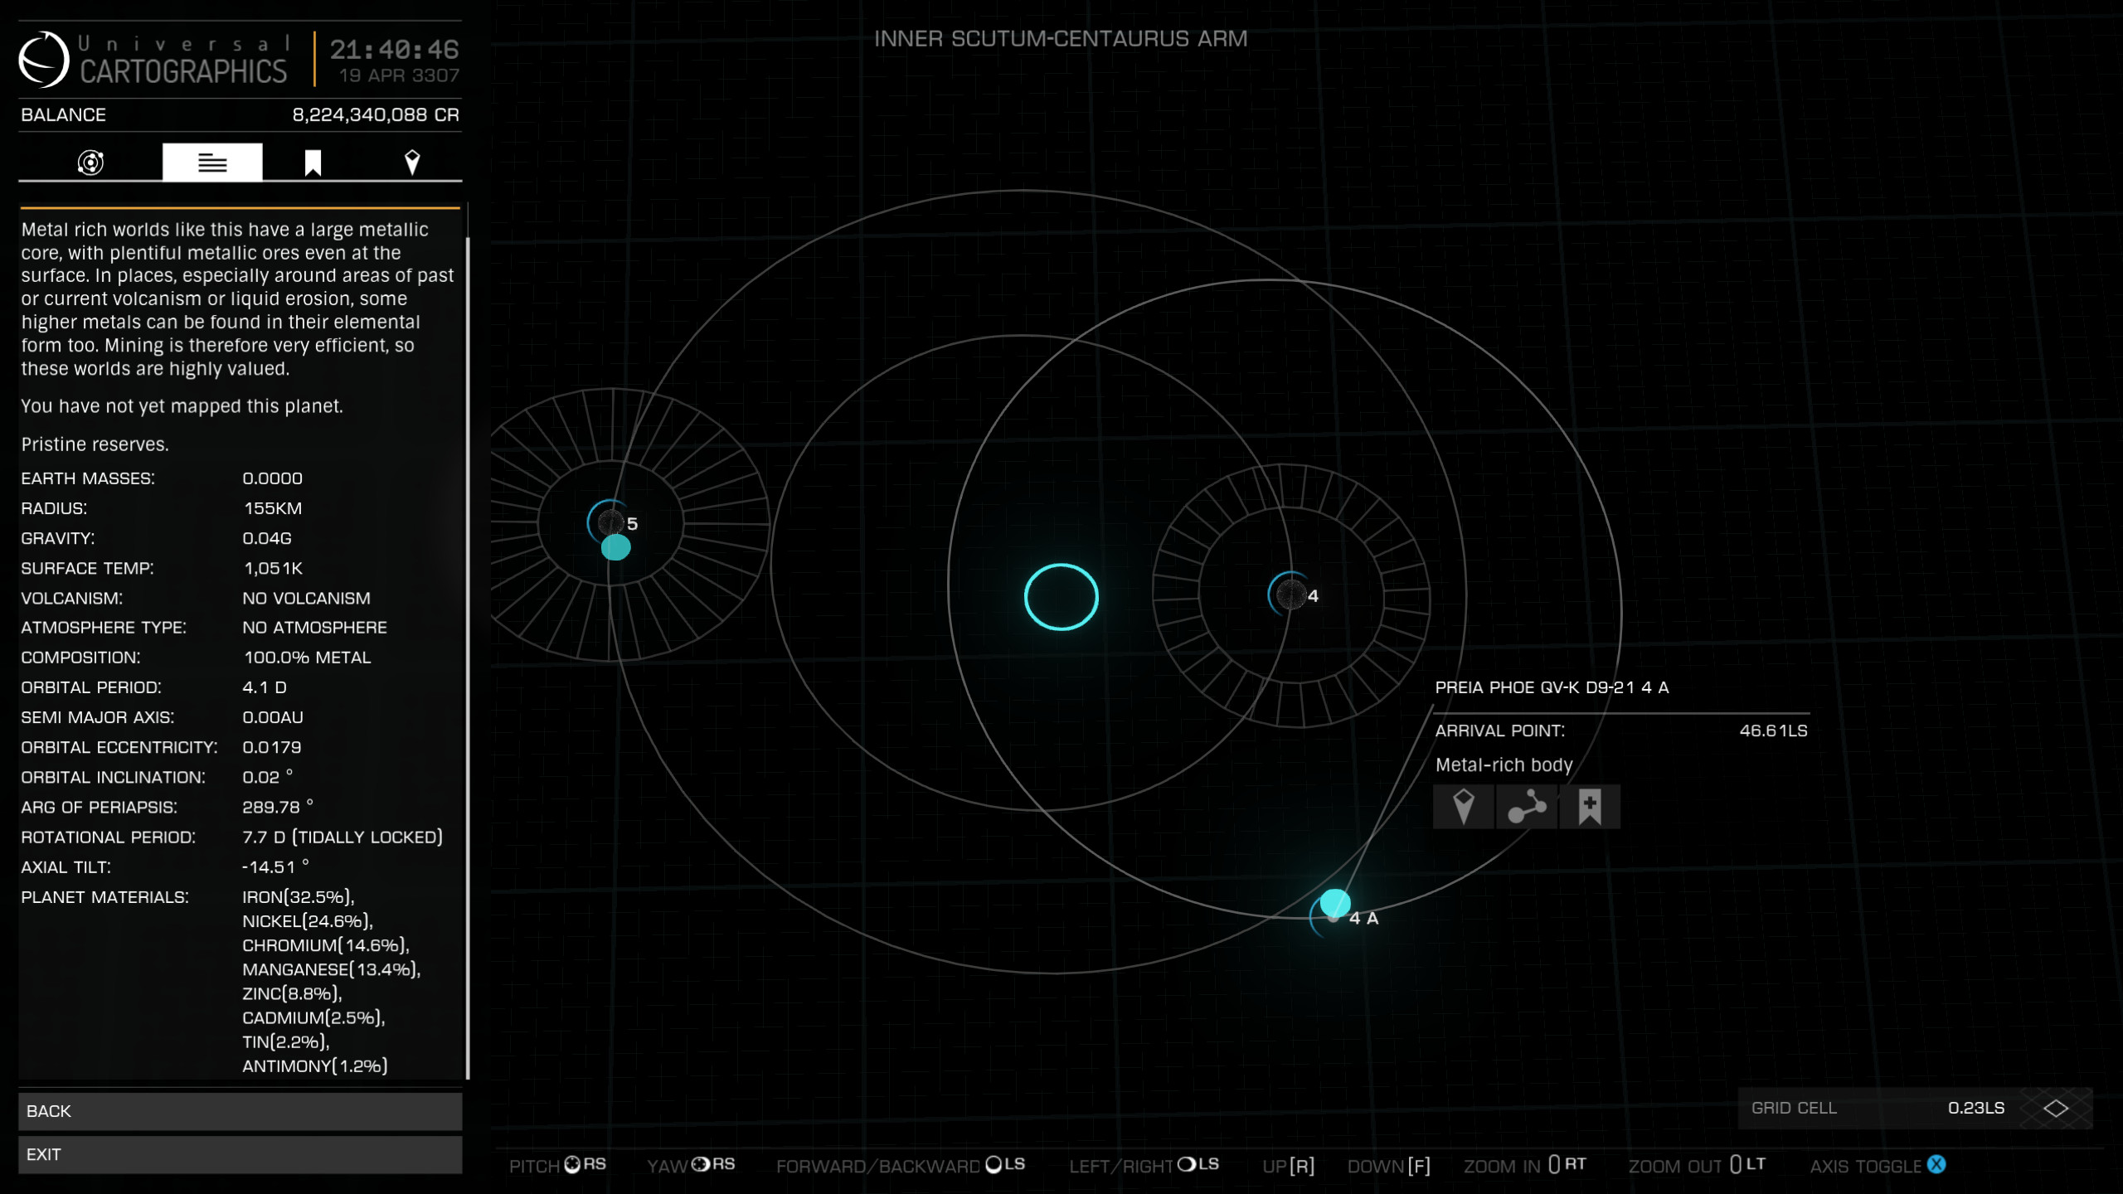The width and height of the screenshot is (2123, 1194).
Task: Click the ZINC(8.8%) material
Action: click(292, 993)
